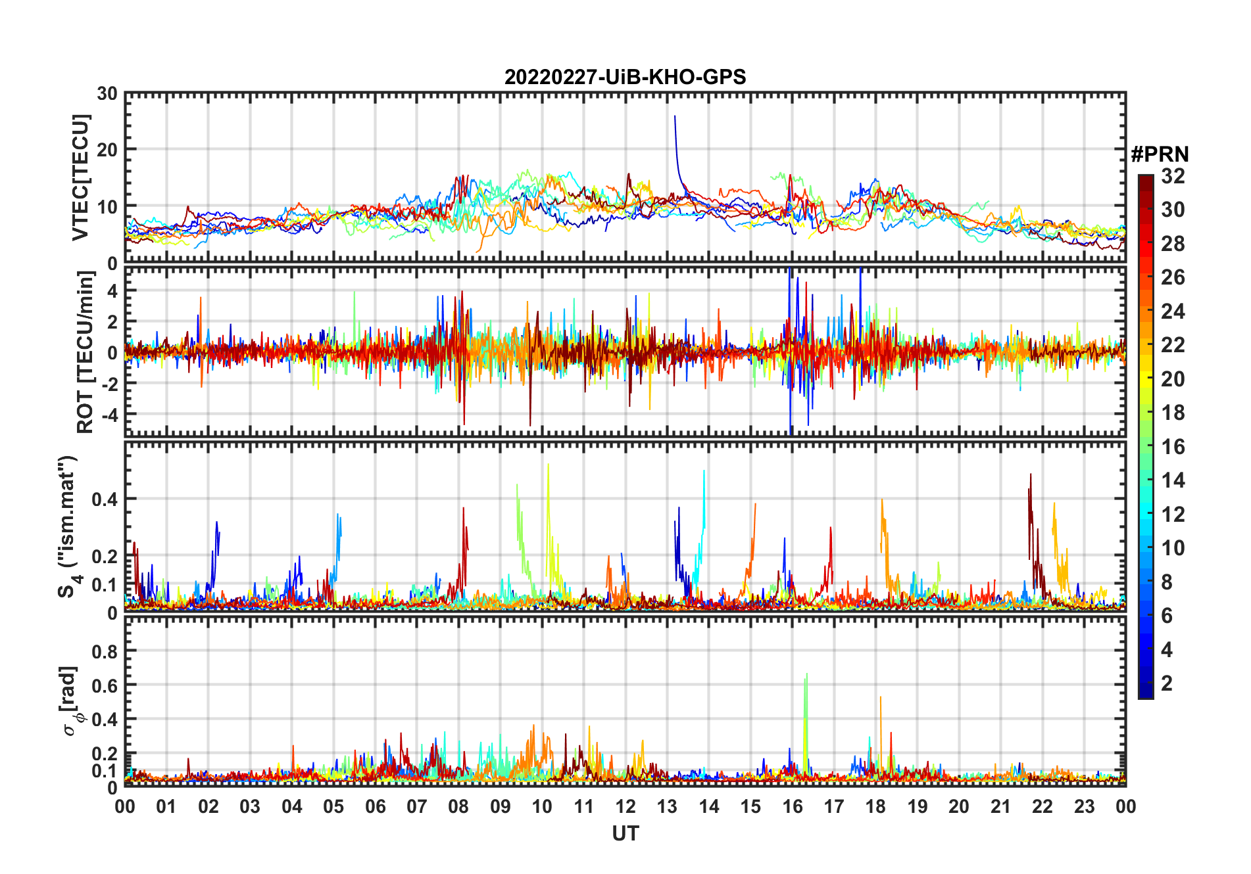
Task: Pick the orange colorbar band beside 24
Action: pos(1145,311)
